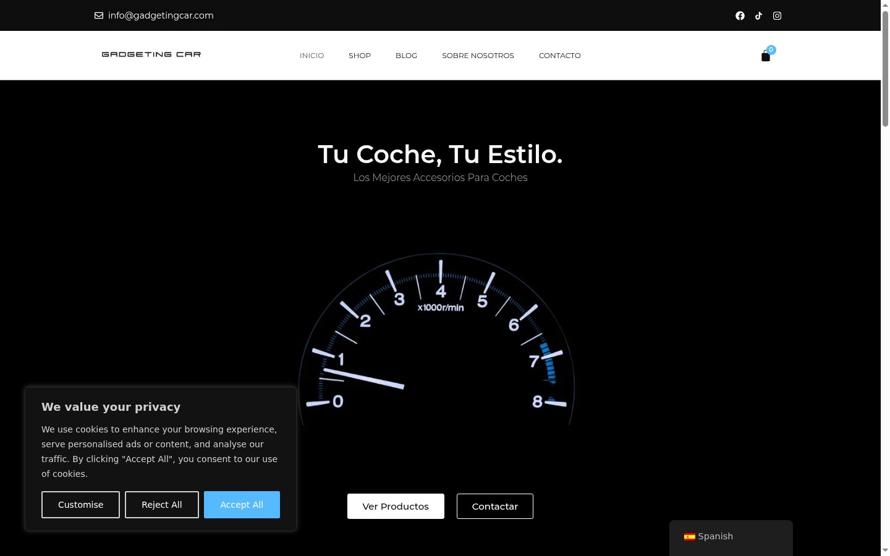Image resolution: width=890 pixels, height=556 pixels.
Task: Click the scrollbar up arrow
Action: pyautogui.click(x=885, y=4)
